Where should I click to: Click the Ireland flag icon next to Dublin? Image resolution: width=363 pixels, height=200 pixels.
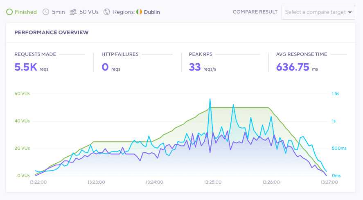(139, 12)
